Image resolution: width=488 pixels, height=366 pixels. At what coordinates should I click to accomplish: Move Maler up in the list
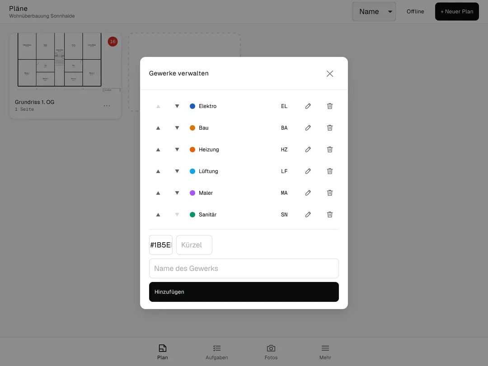coord(158,193)
